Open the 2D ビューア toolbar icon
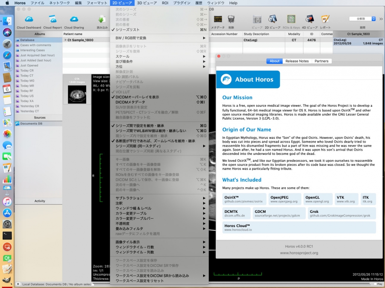 pyautogui.click(x=272, y=20)
